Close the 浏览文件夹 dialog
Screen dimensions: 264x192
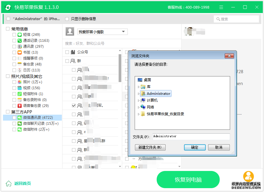click(x=229, y=56)
